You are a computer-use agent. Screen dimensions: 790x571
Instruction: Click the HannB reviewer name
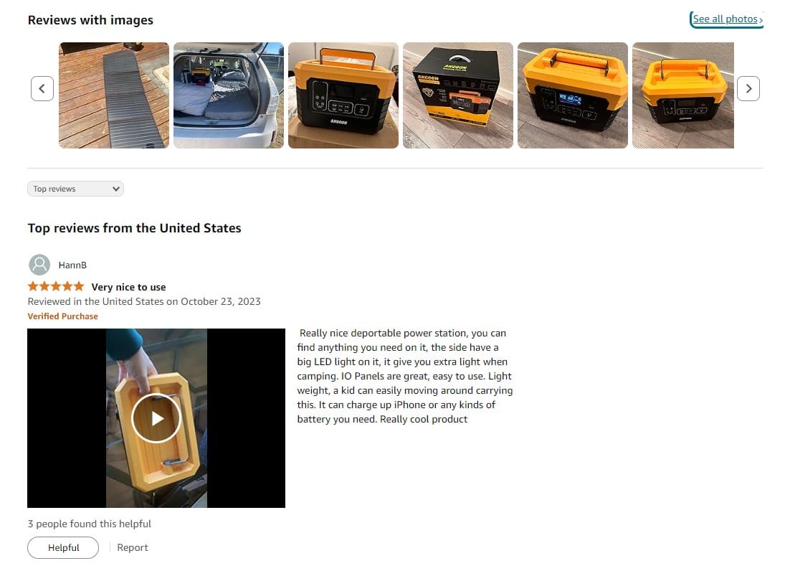[x=72, y=265]
